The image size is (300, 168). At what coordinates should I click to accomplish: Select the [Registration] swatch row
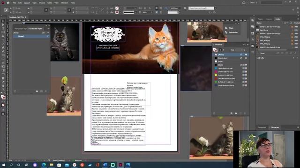tap(231, 58)
